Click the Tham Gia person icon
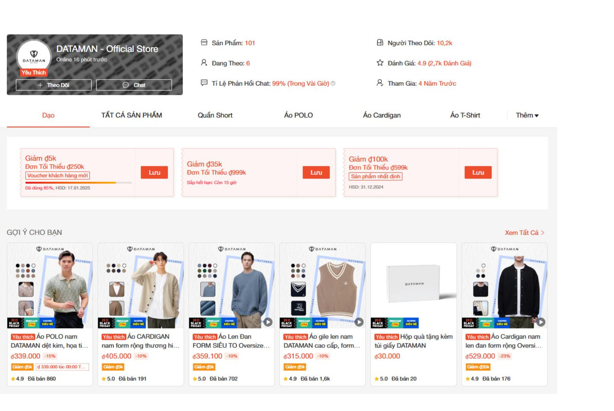This screenshot has width=614, height=411. coord(380,83)
